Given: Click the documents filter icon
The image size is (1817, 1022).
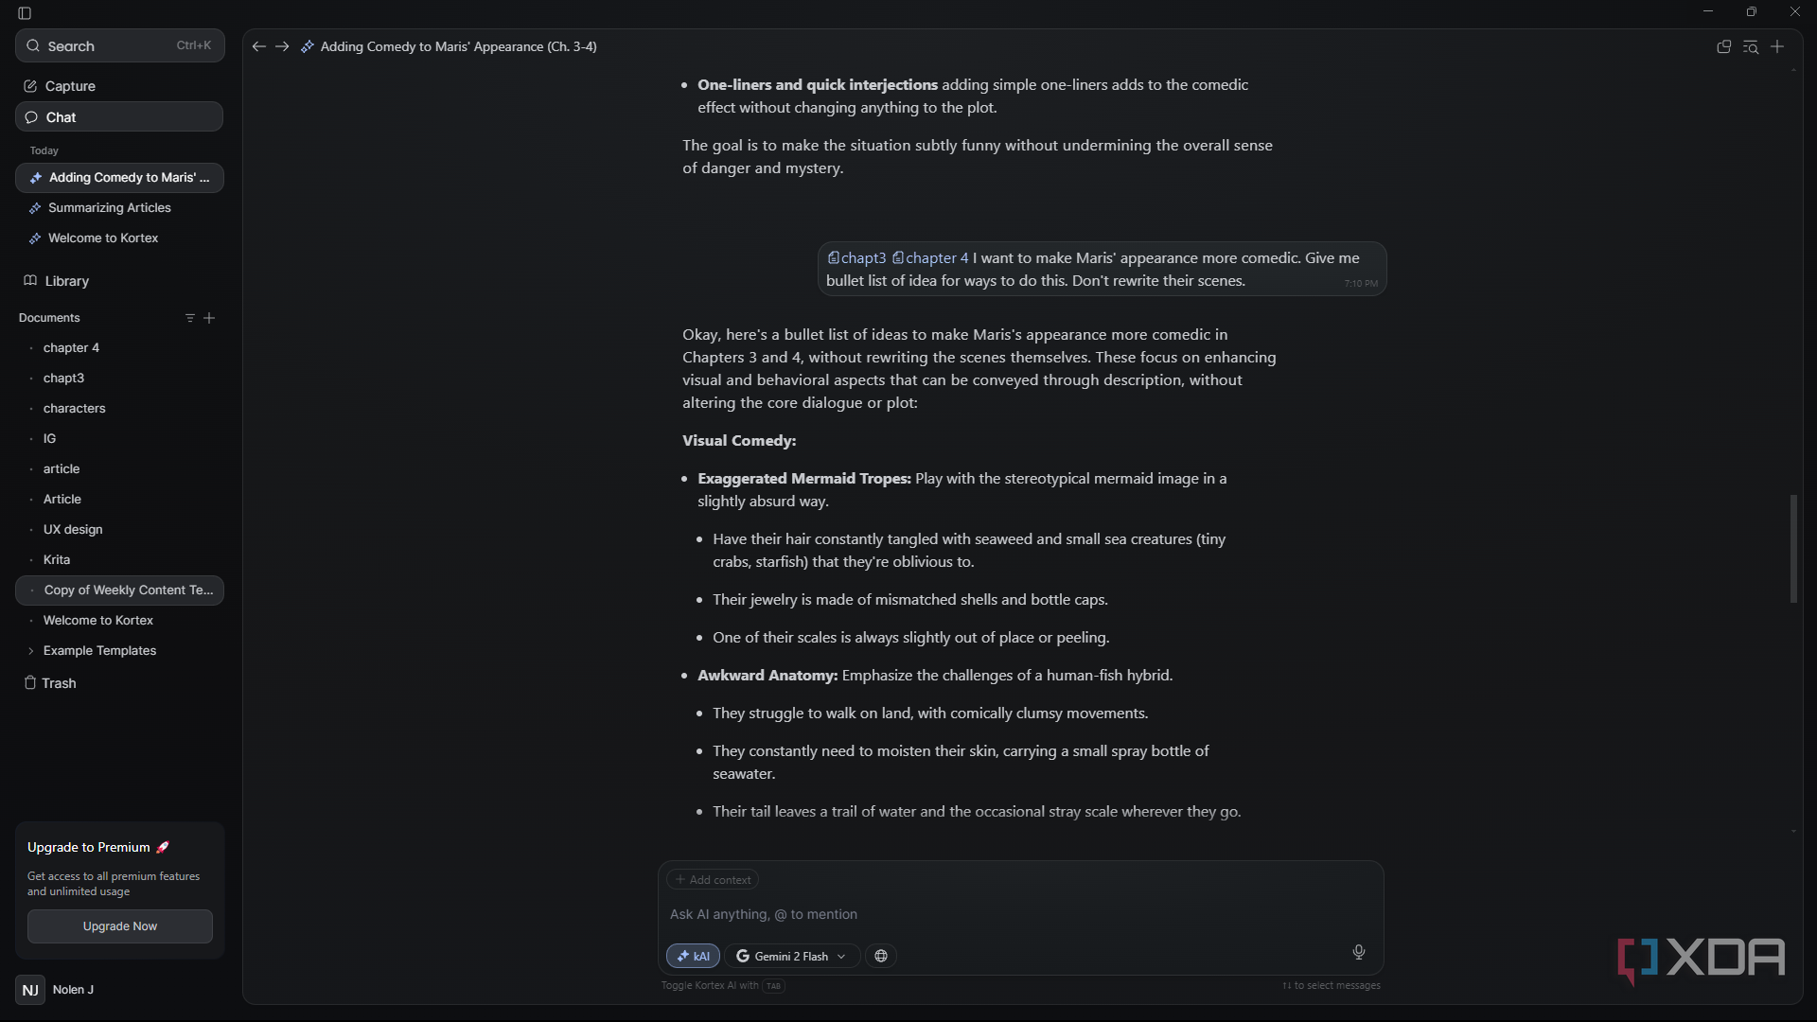Looking at the screenshot, I should pyautogui.click(x=189, y=318).
